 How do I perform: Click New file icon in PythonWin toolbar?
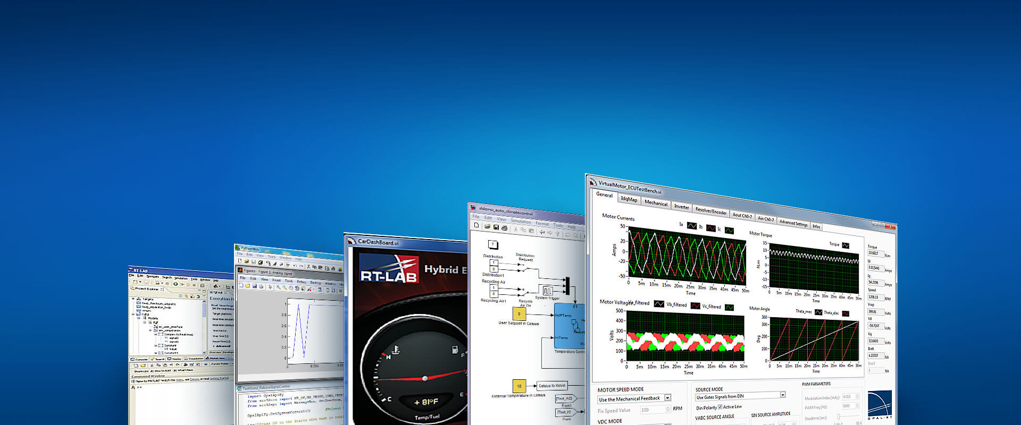click(240, 261)
